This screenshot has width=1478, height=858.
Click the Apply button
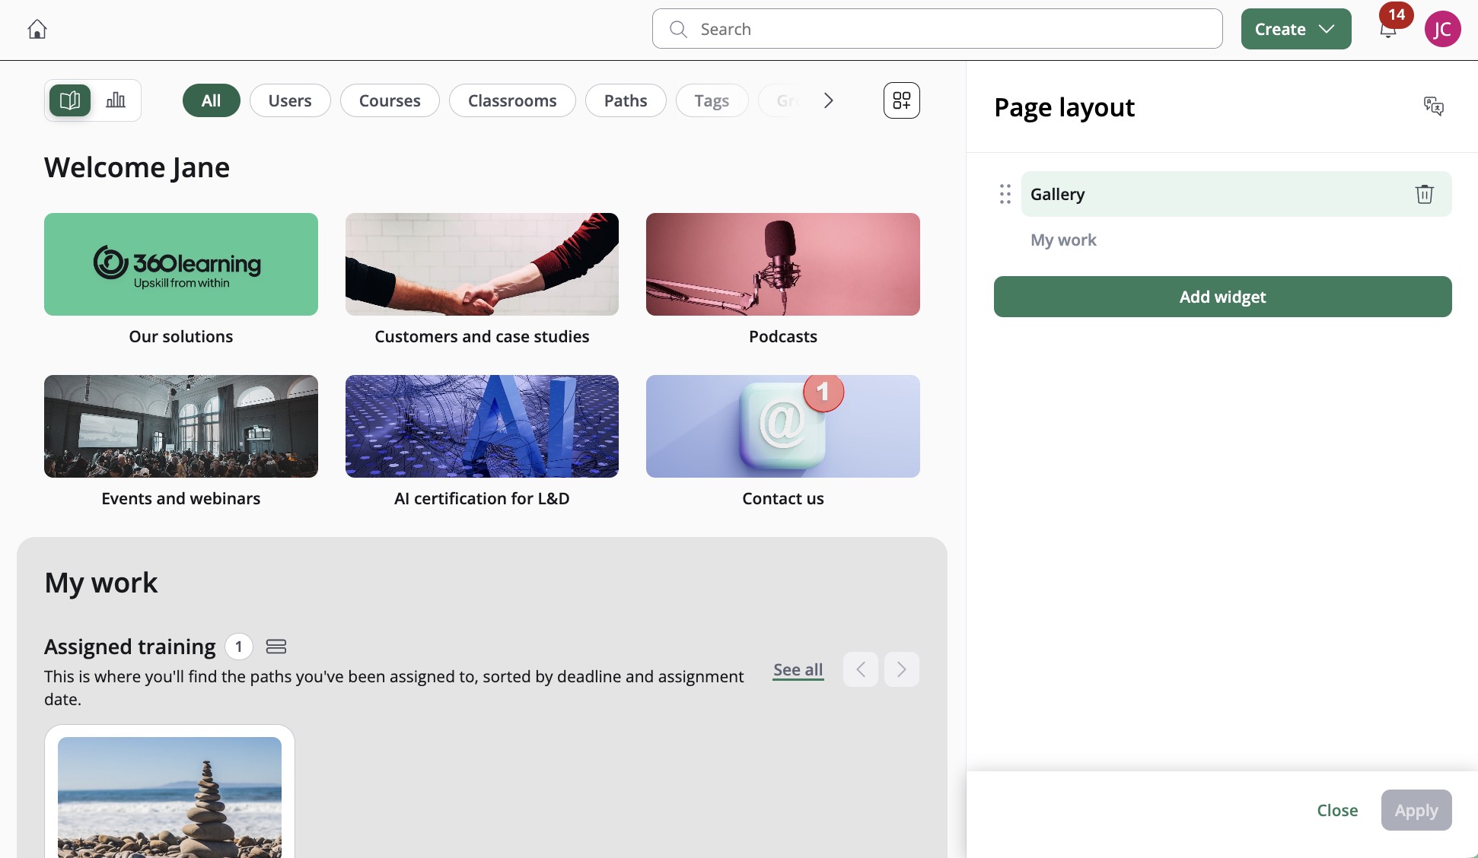pos(1416,810)
